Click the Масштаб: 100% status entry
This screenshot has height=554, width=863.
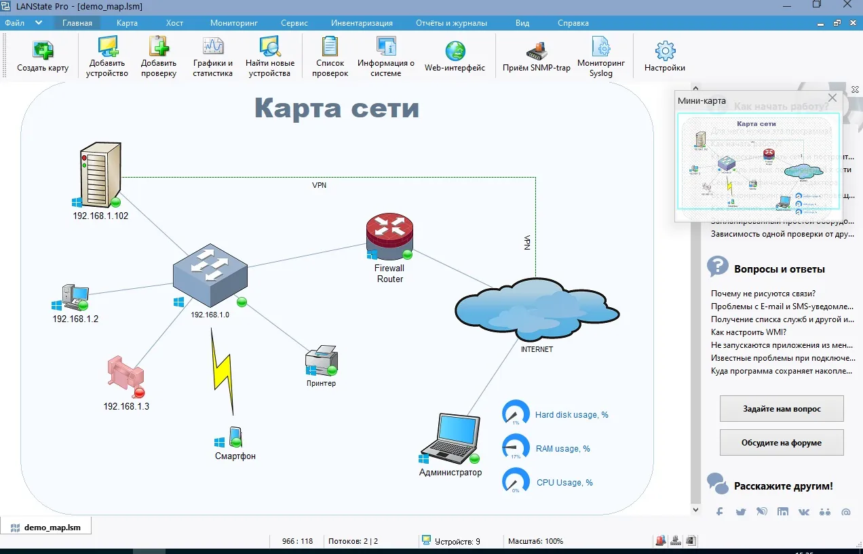pyautogui.click(x=536, y=541)
